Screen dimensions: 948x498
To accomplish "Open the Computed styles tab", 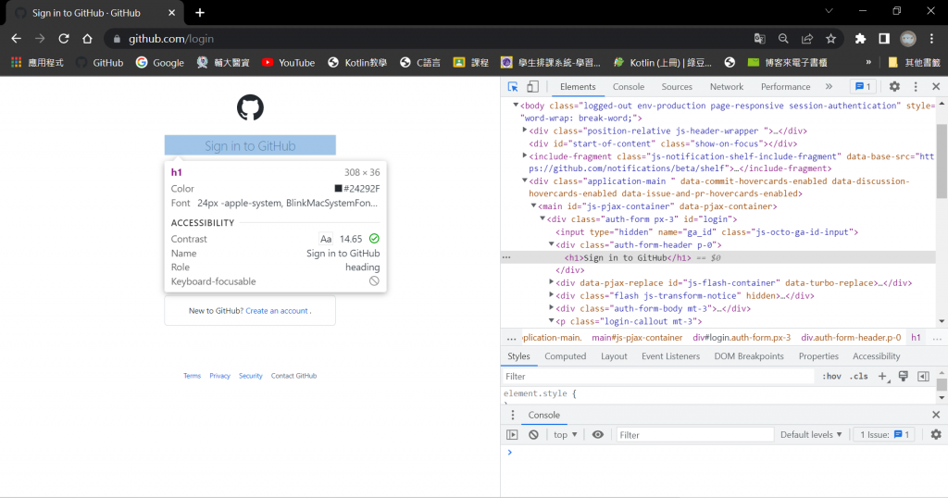I will [566, 356].
